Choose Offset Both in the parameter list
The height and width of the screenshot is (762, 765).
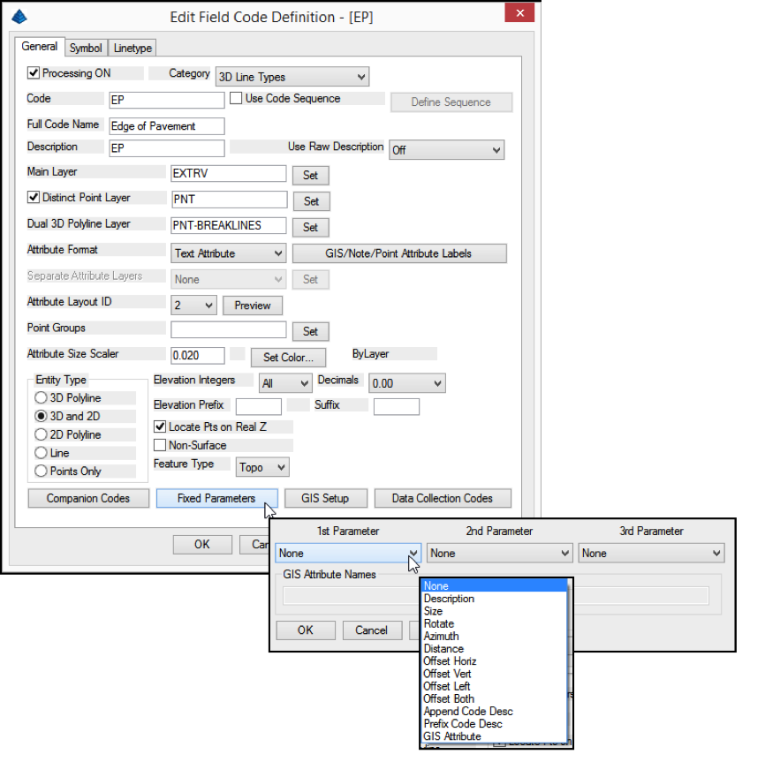pos(494,698)
